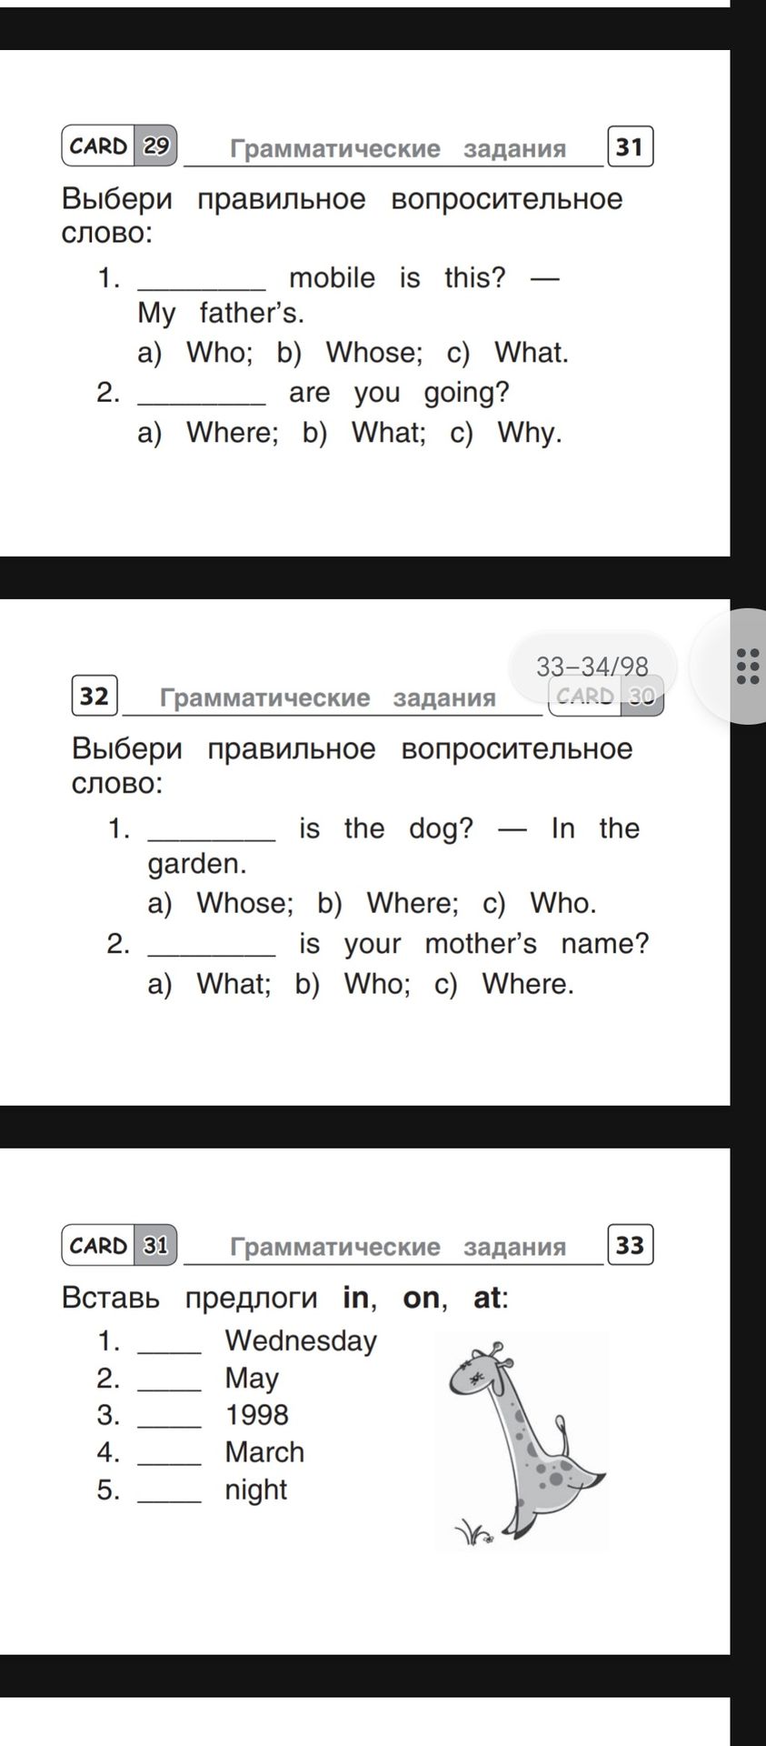Click the CARD 30 label badge
Image resolution: width=766 pixels, height=1746 pixels.
[x=606, y=697]
